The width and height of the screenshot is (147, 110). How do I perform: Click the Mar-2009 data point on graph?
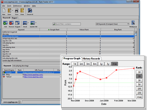coord(134,68)
